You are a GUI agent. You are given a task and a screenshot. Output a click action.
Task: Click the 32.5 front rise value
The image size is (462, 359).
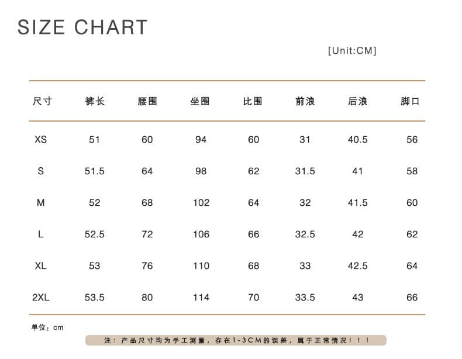pyautogui.click(x=305, y=234)
